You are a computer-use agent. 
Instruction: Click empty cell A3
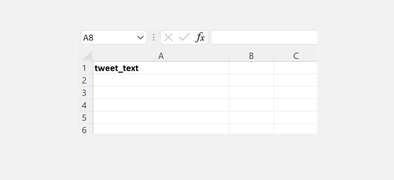click(161, 93)
